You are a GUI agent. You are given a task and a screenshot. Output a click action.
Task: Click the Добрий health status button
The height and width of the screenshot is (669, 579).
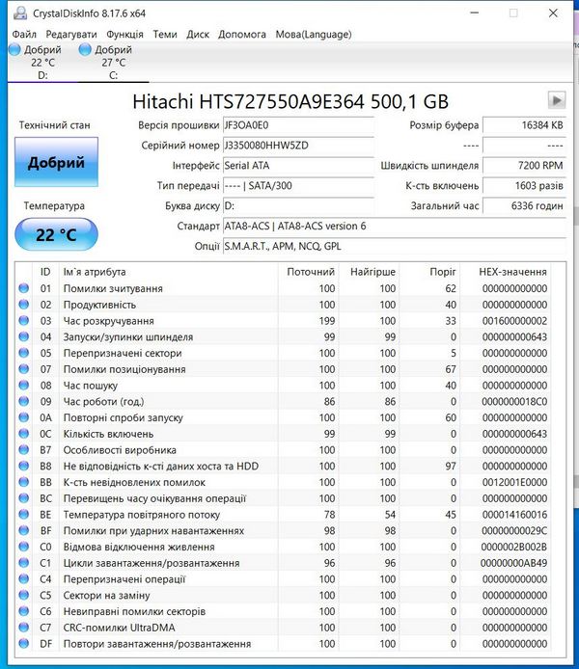(x=56, y=162)
